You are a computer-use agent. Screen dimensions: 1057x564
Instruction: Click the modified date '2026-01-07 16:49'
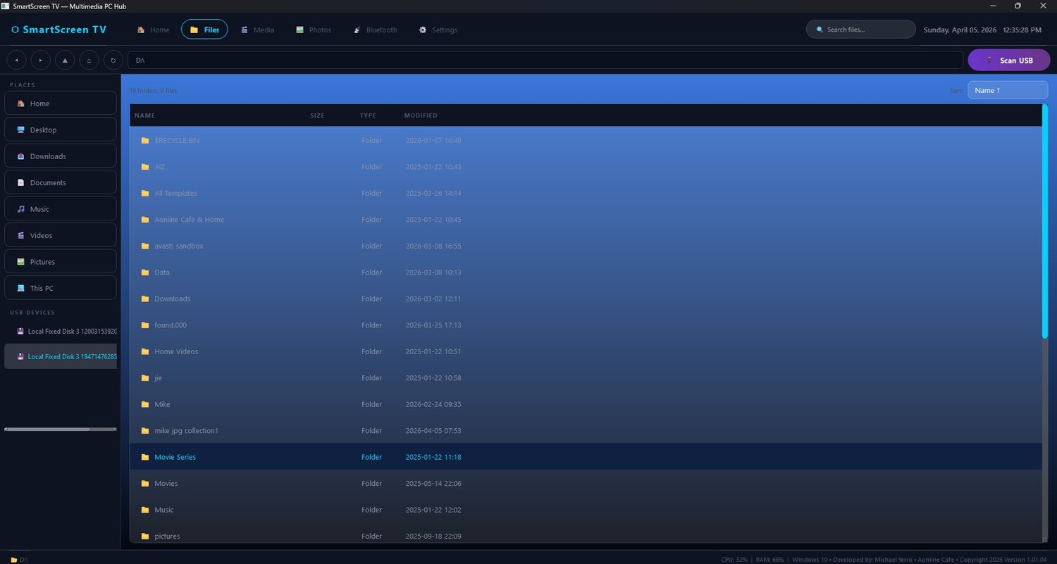pos(433,141)
